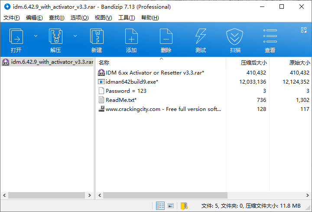
Task: Collapse the file list header chevron
Action: click(x=161, y=59)
